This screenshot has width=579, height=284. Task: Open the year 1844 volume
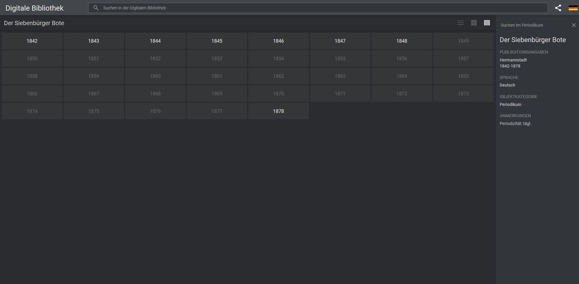tap(155, 41)
